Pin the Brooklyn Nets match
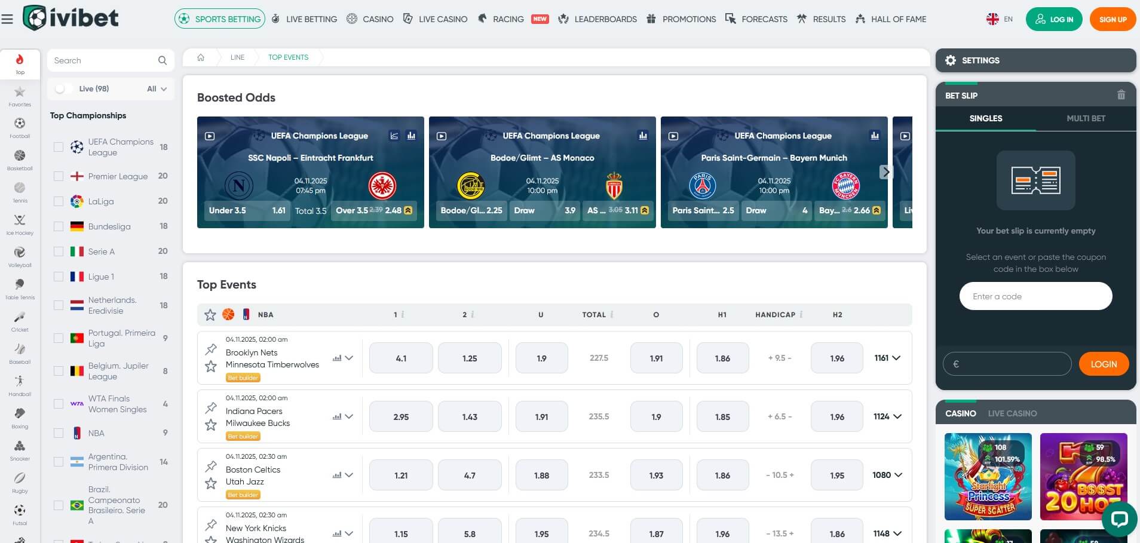 pos(211,349)
